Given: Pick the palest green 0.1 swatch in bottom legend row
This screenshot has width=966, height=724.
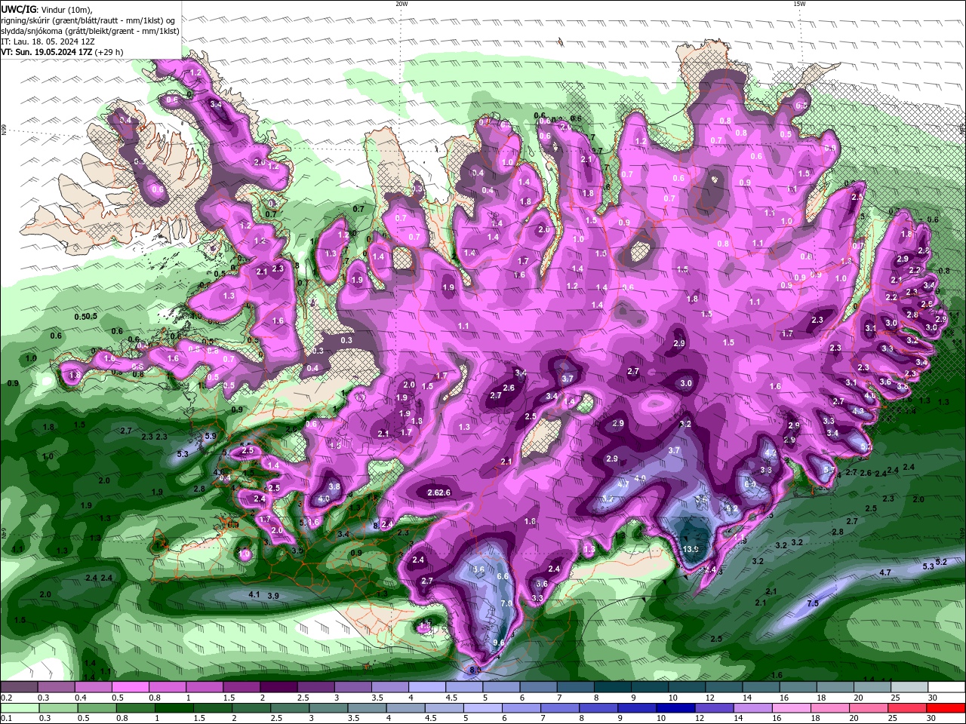Looking at the screenshot, I should click(x=19, y=708).
